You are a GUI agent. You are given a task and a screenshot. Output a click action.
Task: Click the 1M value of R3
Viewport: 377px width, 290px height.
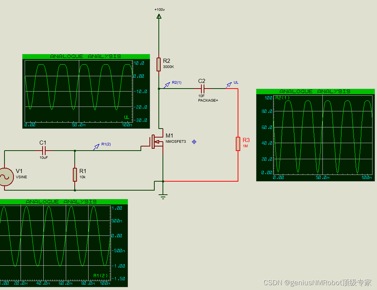click(x=245, y=146)
